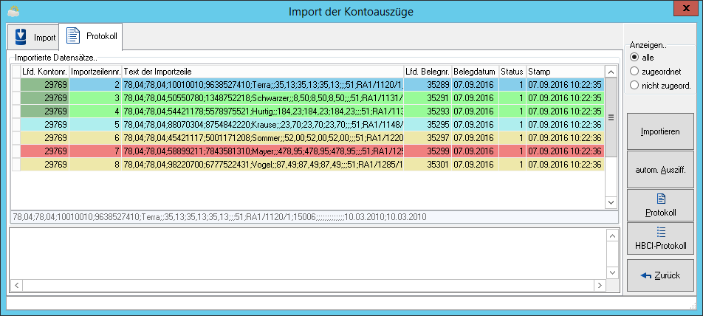Image resolution: width=703 pixels, height=316 pixels.
Task: Click the lower text box scroll-up arrow
Action: (611, 236)
